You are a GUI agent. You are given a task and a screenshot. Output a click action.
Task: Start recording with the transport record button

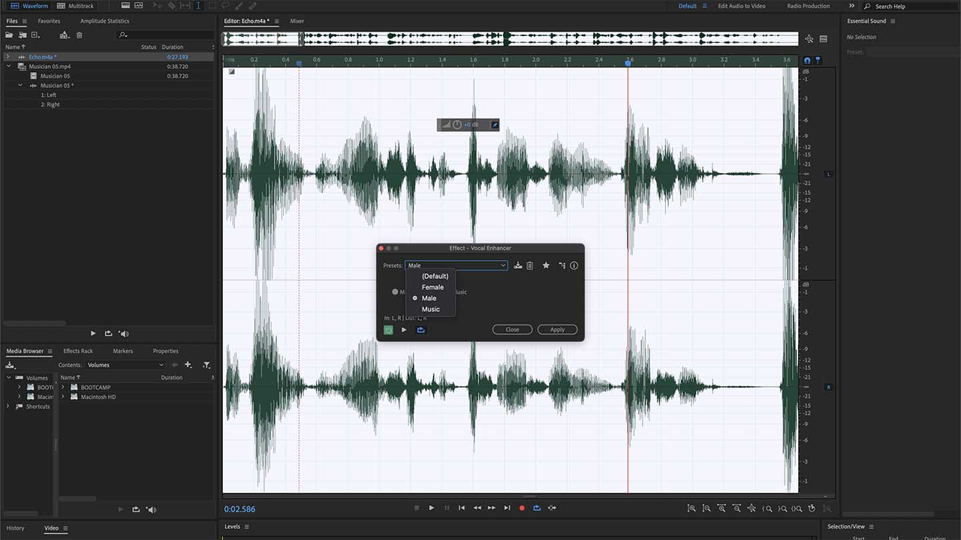pyautogui.click(x=522, y=508)
